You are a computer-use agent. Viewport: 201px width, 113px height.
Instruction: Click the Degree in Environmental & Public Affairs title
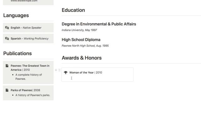click(99, 24)
